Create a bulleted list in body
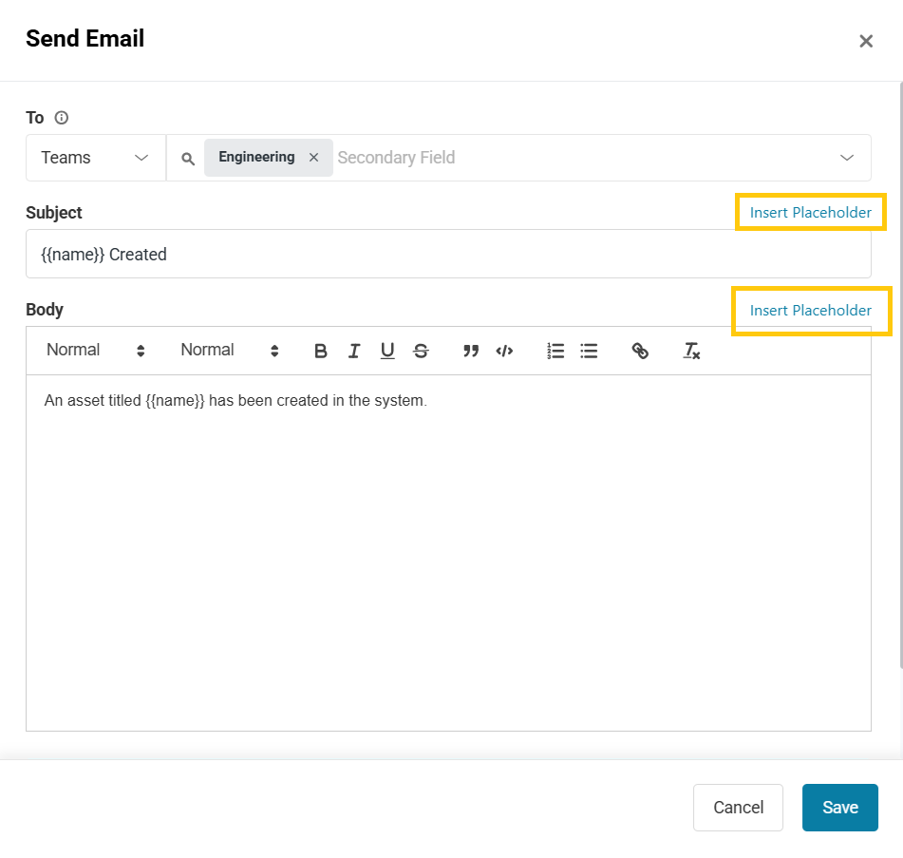Screen dimensions: 903x858 click(589, 351)
